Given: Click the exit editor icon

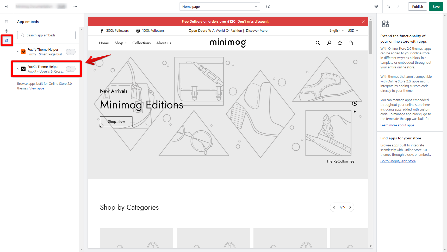Looking at the screenshot, I should click(7, 7).
